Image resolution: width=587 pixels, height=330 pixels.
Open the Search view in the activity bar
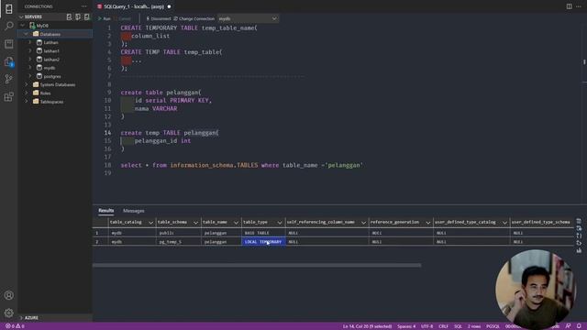pos(8,26)
